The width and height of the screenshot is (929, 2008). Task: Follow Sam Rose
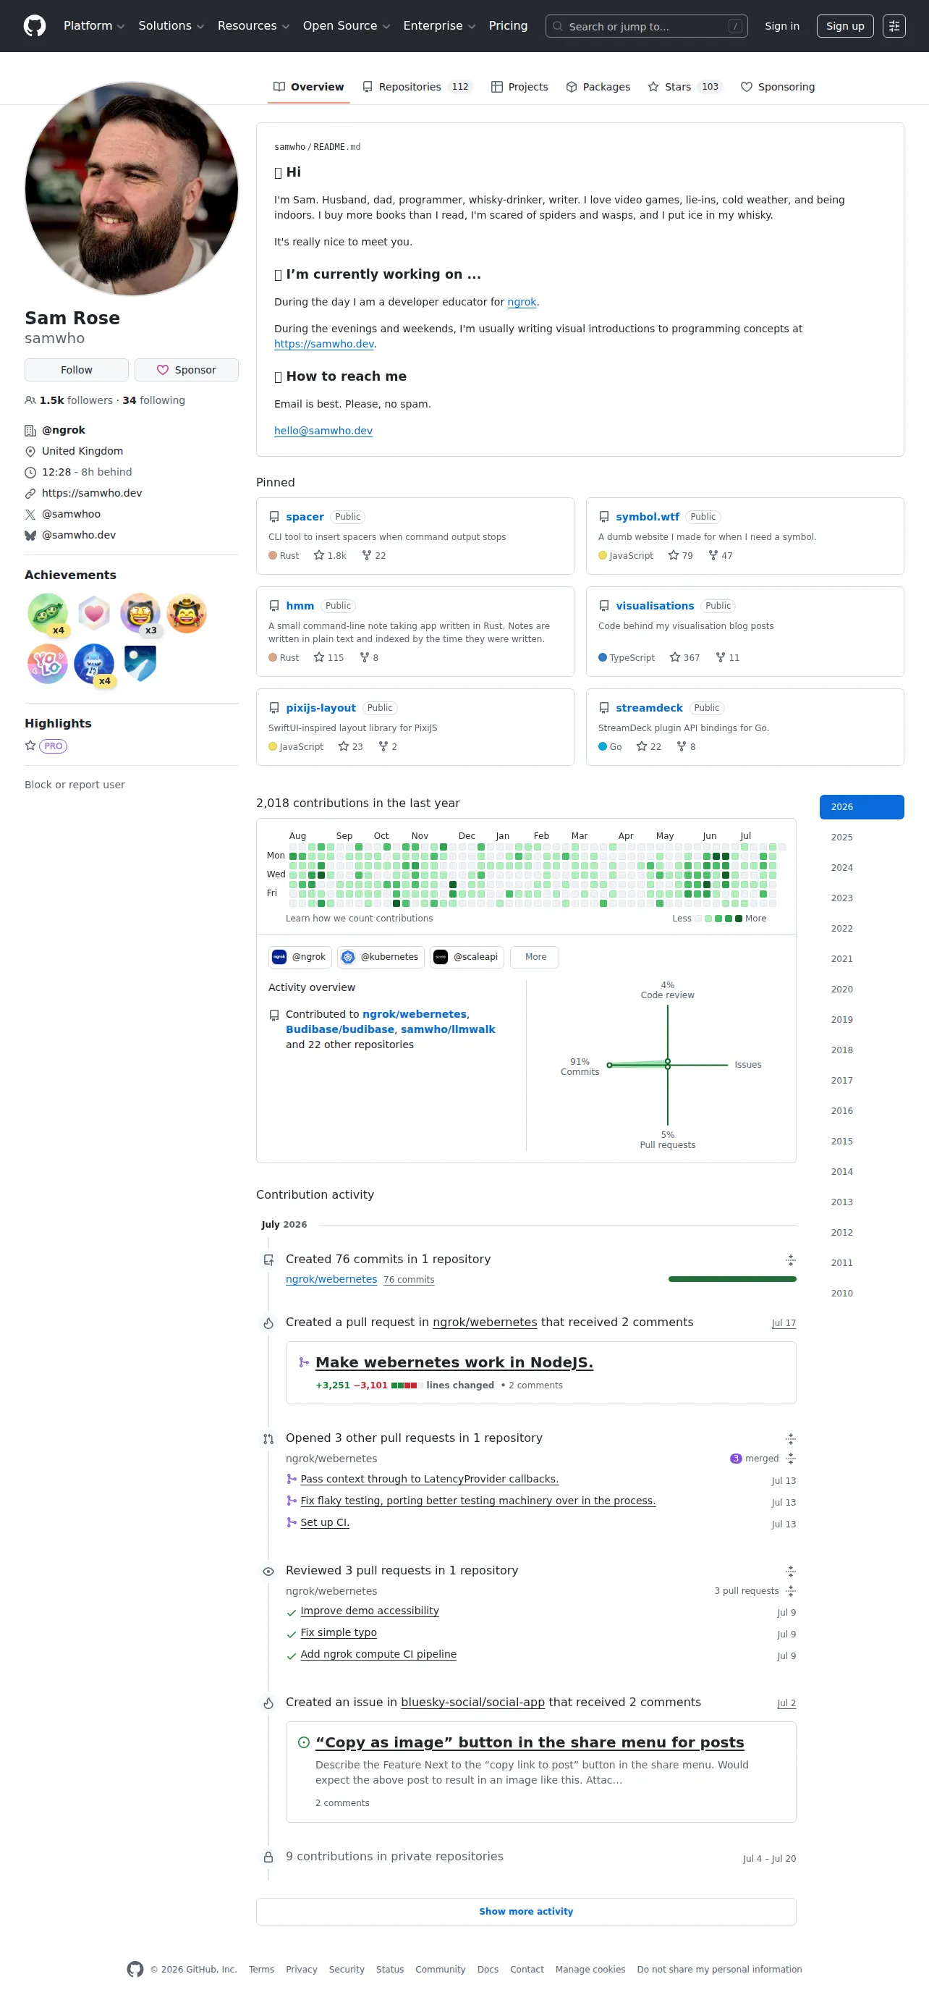(77, 369)
